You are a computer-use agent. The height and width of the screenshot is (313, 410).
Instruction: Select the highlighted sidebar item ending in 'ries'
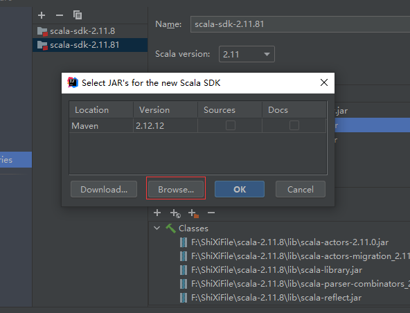pos(16,159)
